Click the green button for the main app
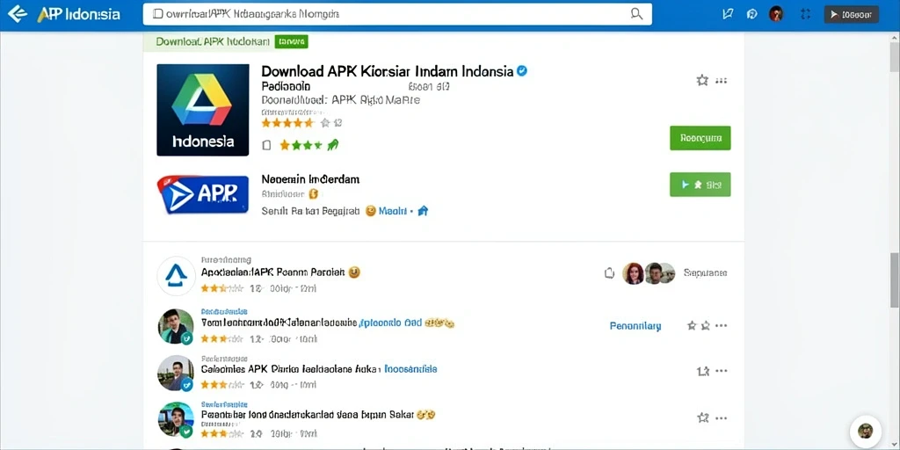 coord(700,138)
